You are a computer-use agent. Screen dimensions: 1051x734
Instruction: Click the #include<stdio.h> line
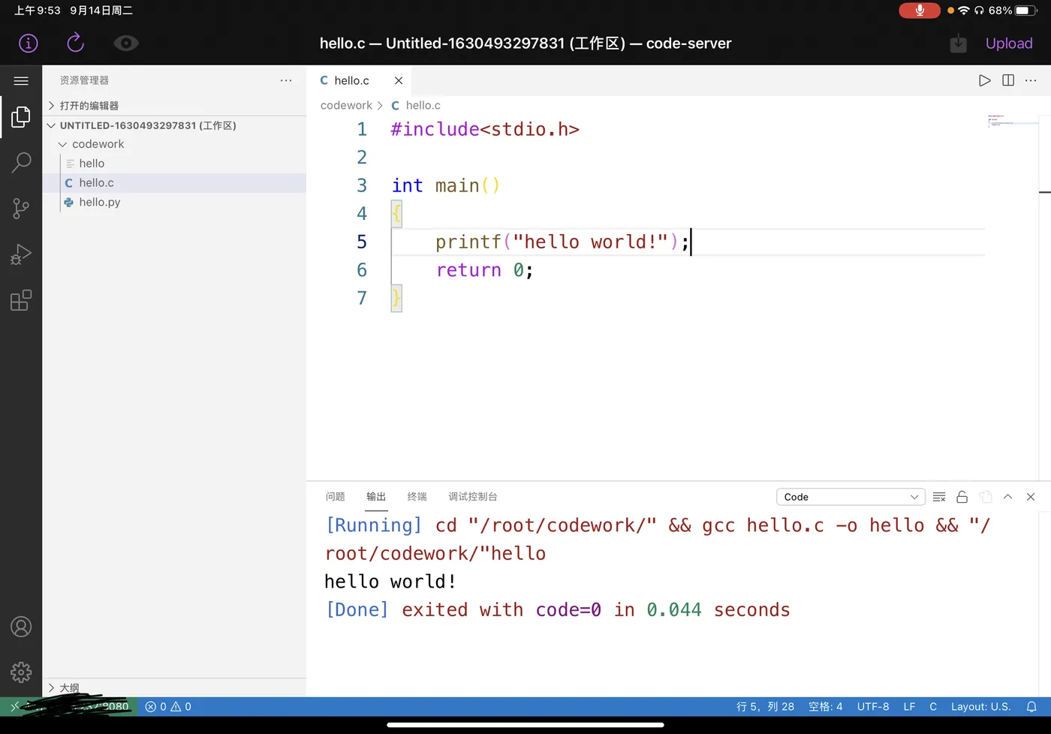tap(485, 129)
